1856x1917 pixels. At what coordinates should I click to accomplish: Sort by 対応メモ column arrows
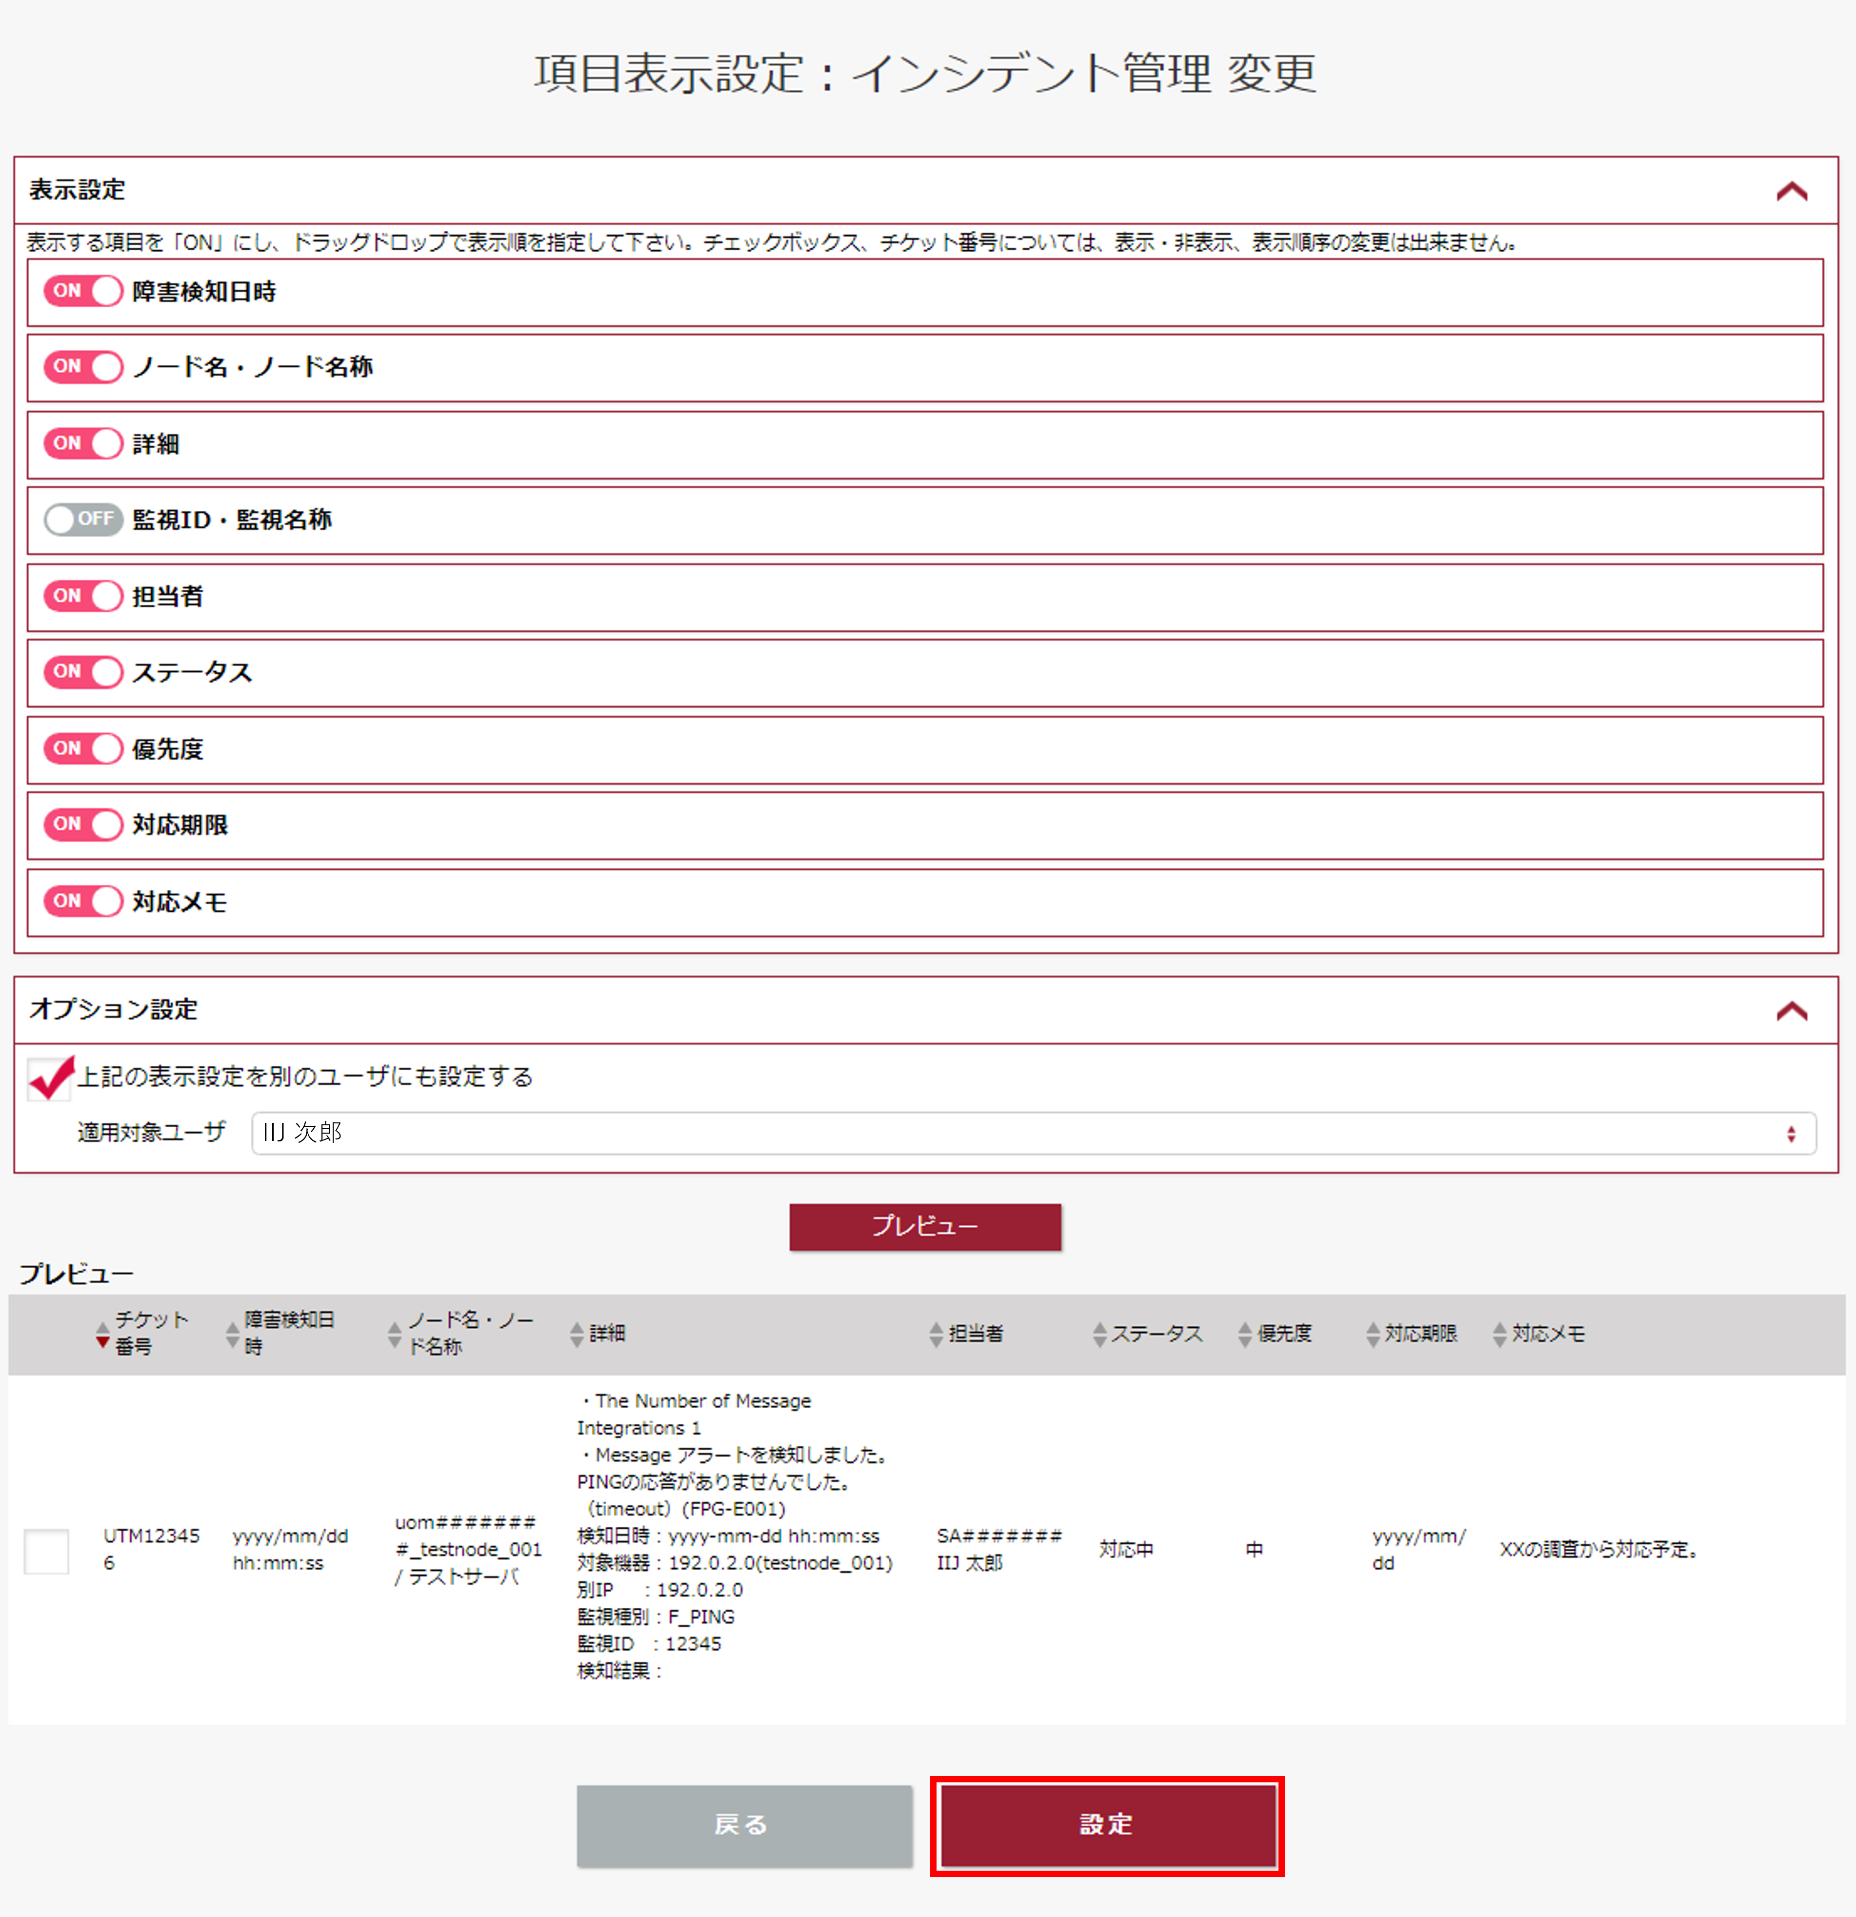[1499, 1334]
